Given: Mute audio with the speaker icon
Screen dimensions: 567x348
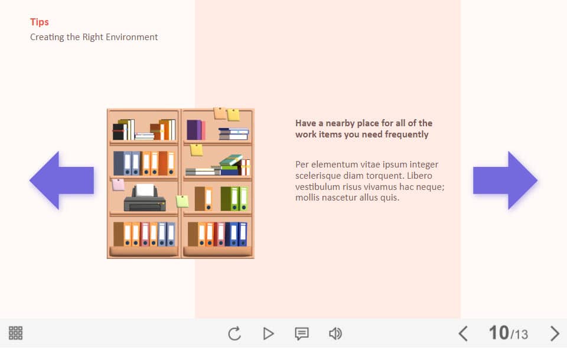Looking at the screenshot, I should coord(335,334).
